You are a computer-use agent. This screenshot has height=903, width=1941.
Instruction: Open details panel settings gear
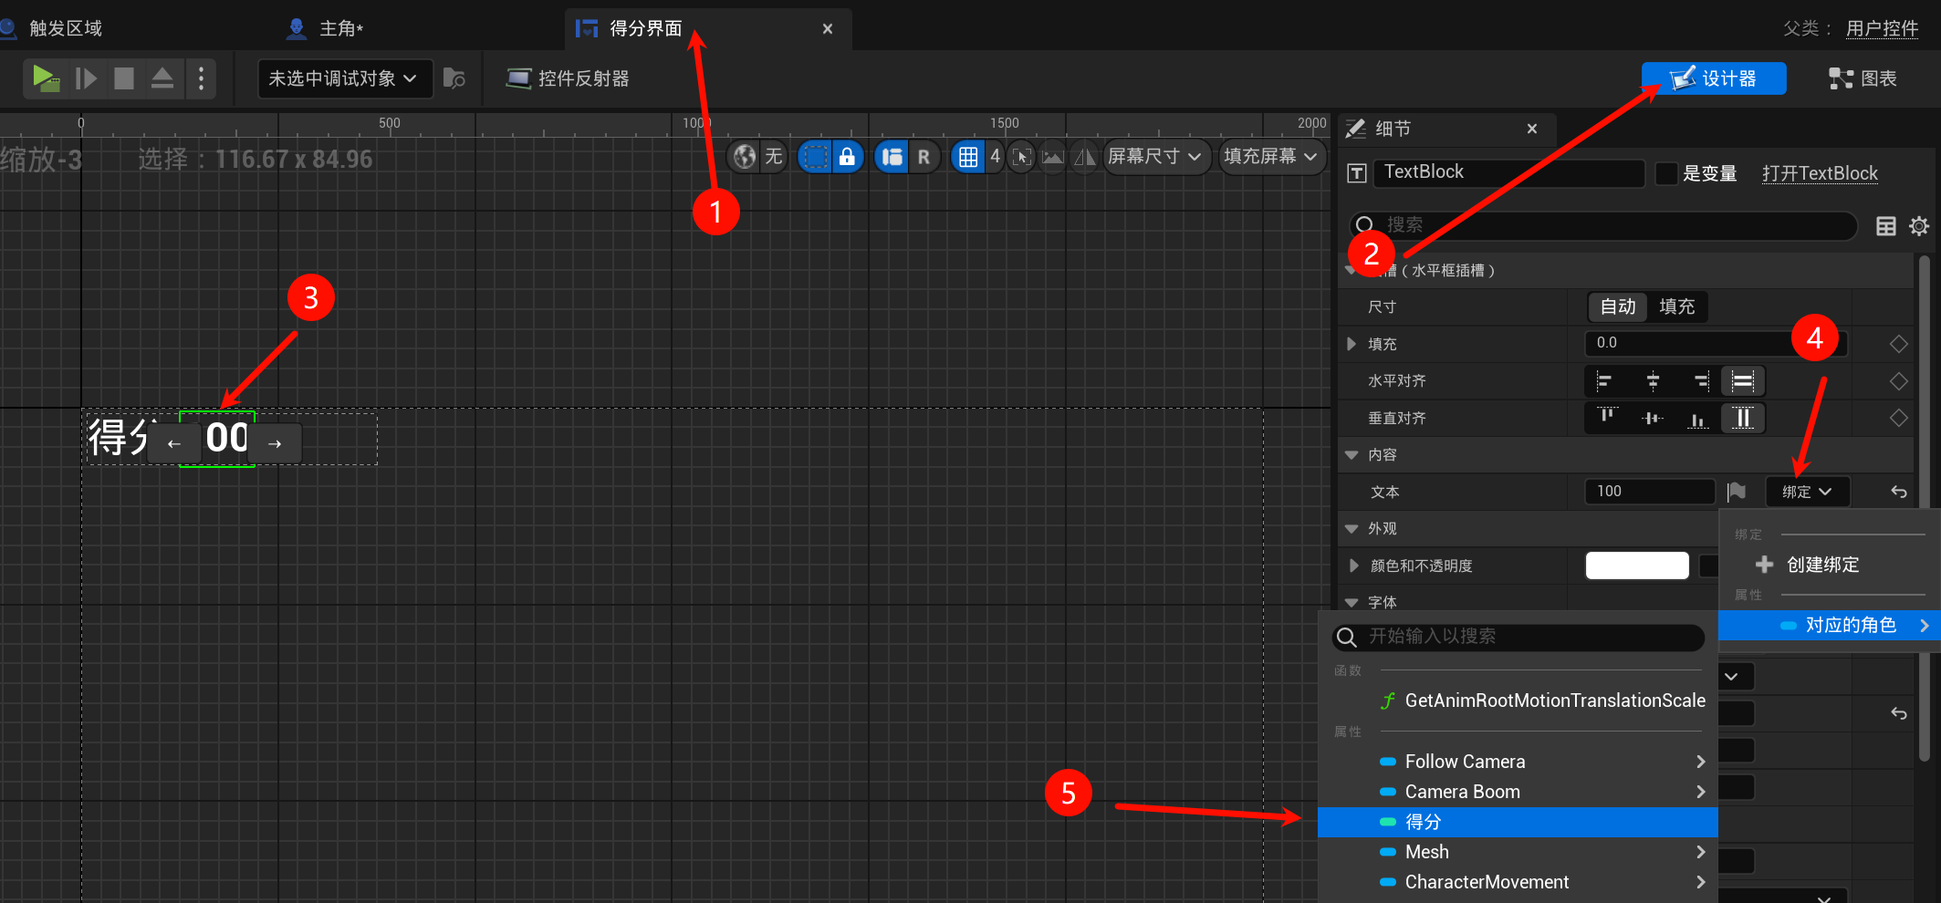point(1919,226)
